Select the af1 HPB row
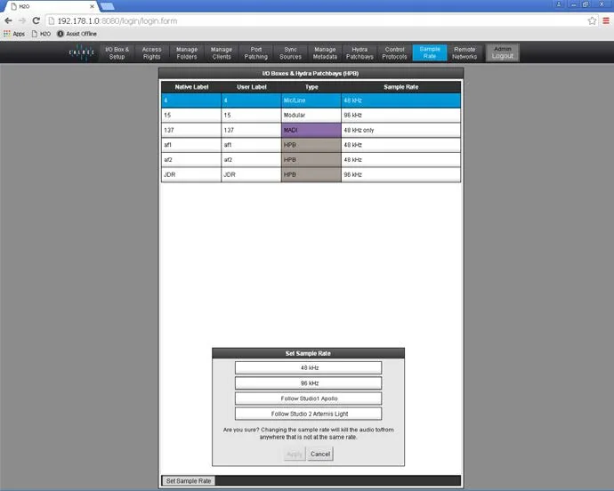The image size is (614, 491). pyautogui.click(x=311, y=145)
